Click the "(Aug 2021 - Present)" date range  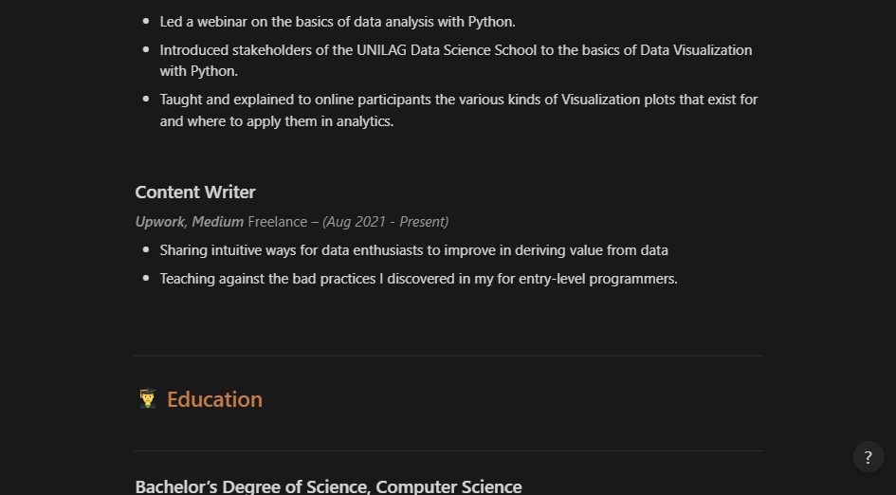coord(385,222)
